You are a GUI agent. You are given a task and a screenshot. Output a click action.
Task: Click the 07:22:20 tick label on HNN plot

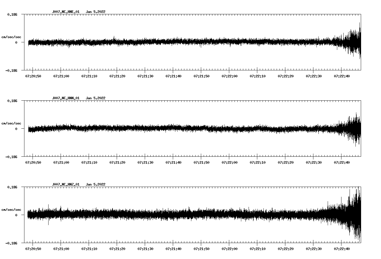(286, 162)
